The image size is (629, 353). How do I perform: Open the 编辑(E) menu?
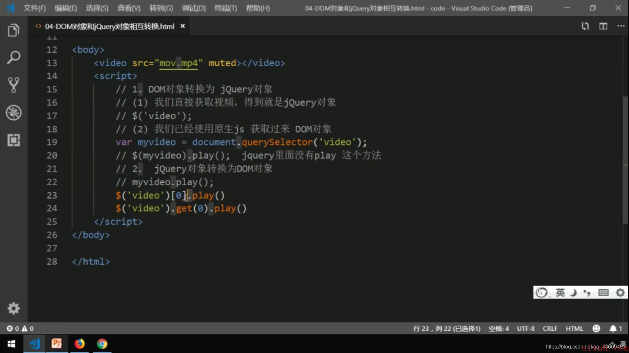66,8
